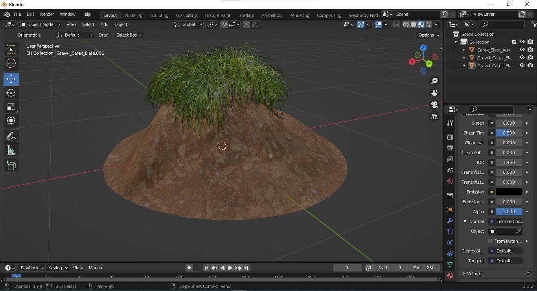Click the Alpha value slider
This screenshot has height=291, width=537.
tap(509, 212)
